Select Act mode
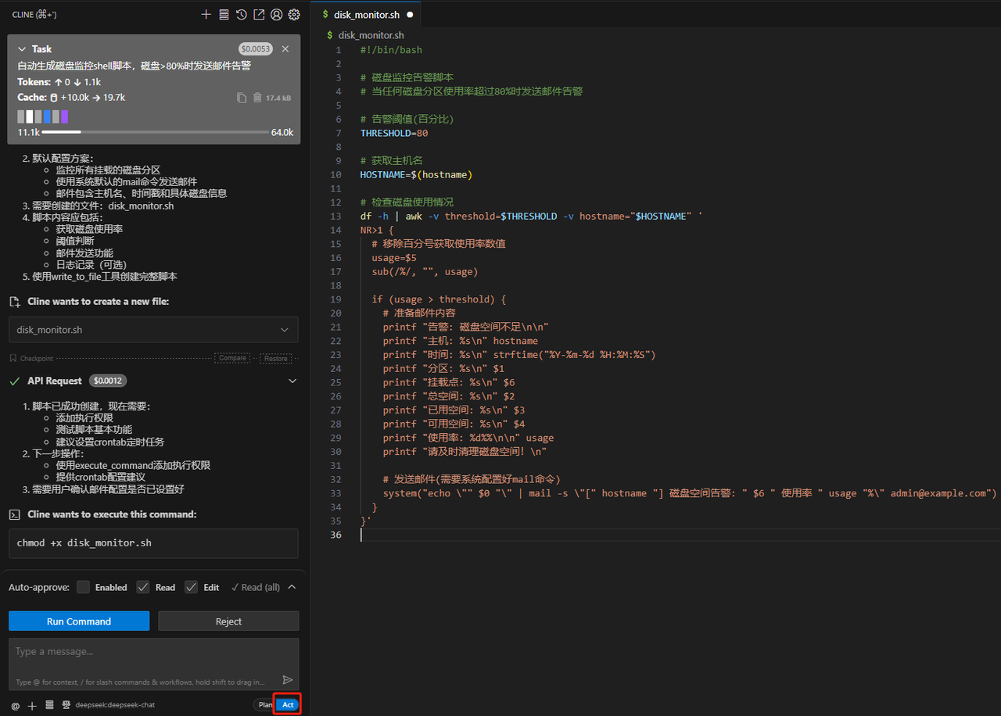 coord(288,705)
